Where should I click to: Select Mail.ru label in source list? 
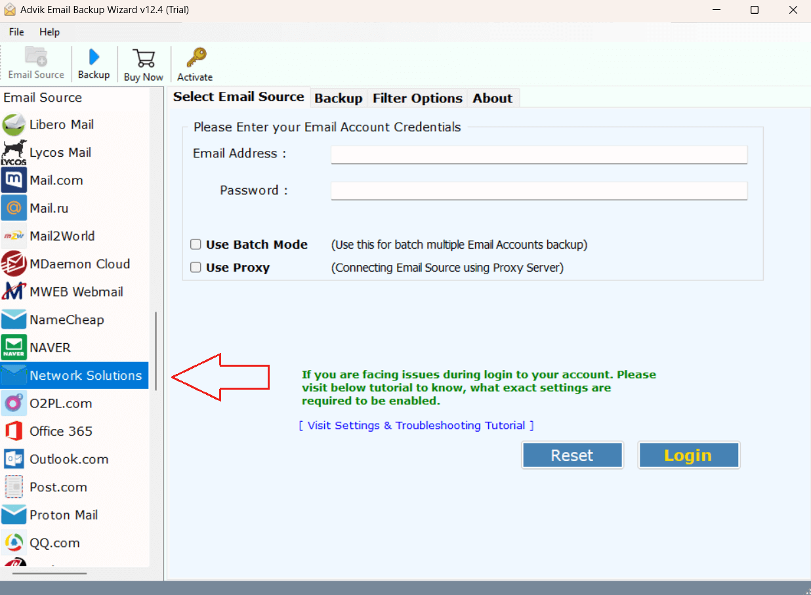pos(49,208)
